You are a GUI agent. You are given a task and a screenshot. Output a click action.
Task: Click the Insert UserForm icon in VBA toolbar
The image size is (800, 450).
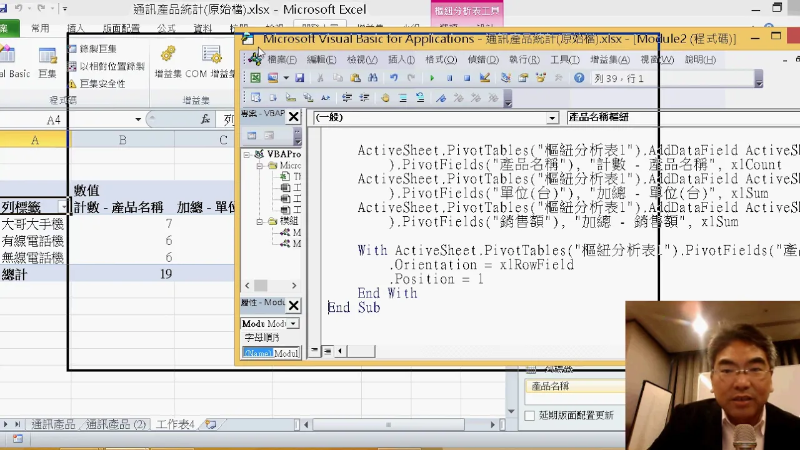[x=273, y=78]
